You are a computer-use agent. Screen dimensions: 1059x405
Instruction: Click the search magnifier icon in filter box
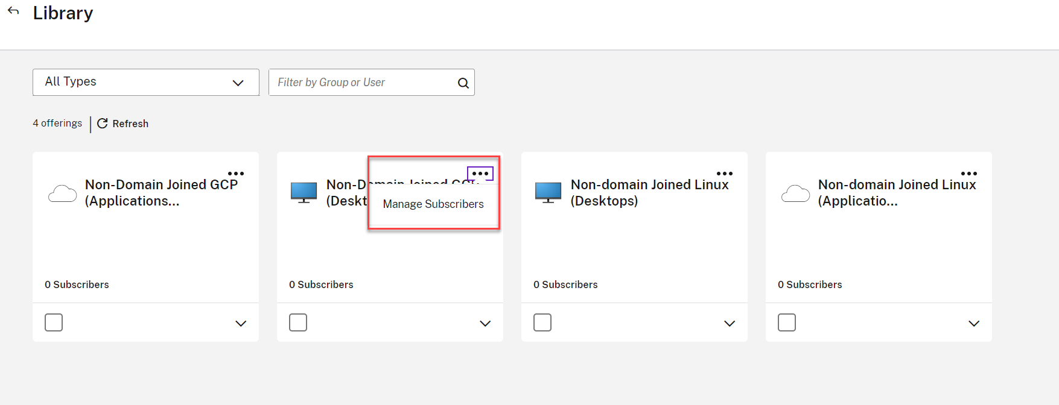(463, 83)
